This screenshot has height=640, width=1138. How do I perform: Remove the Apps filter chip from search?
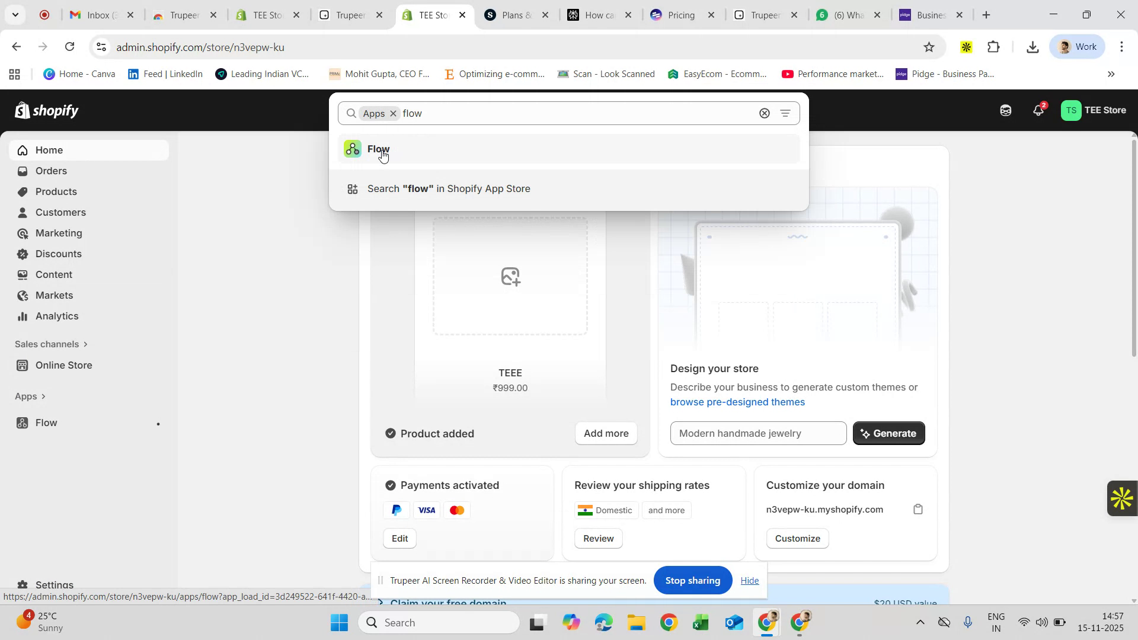pyautogui.click(x=393, y=113)
